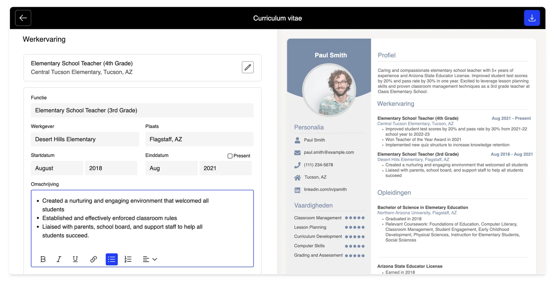Click the Lesson Planning skill rating dots
552x281 pixels.
(355, 227)
